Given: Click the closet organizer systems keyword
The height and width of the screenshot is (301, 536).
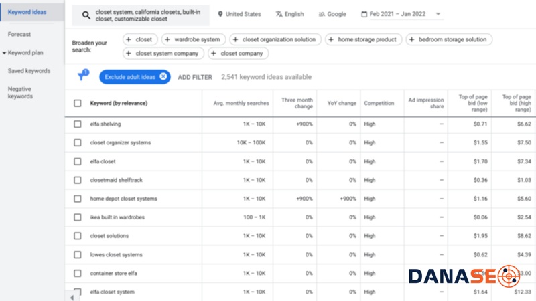Looking at the screenshot, I should pos(121,142).
